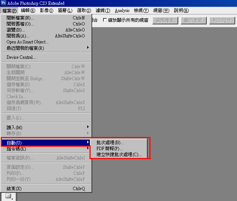This screenshot has height=201, width=237.
Task: Choose 開新檔案(N)... menu entry
Action: pyautogui.click(x=46, y=18)
